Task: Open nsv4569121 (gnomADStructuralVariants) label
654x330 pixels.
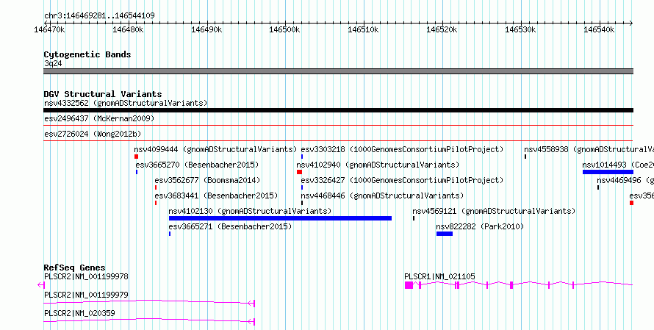Action: (x=494, y=211)
